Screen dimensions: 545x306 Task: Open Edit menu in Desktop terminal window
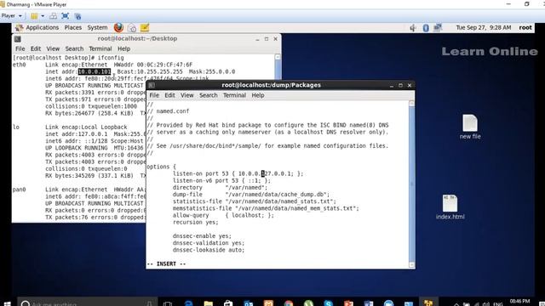36,48
